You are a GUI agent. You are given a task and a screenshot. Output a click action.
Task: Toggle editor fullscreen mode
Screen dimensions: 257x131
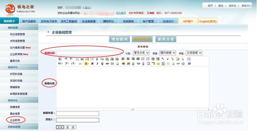(189, 59)
